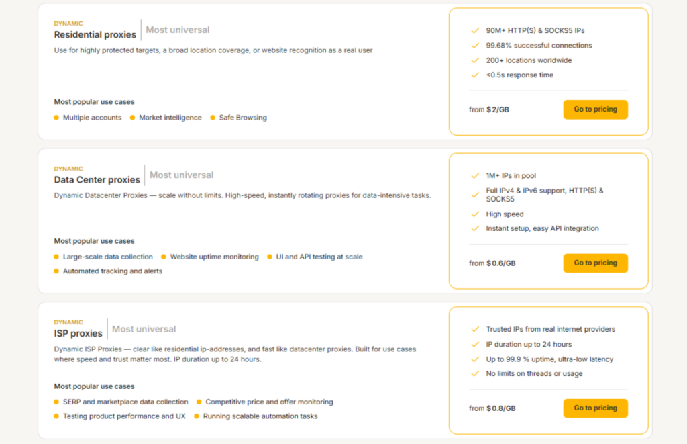Click the Safe Browsing use case
687x444 pixels.
[x=242, y=118]
